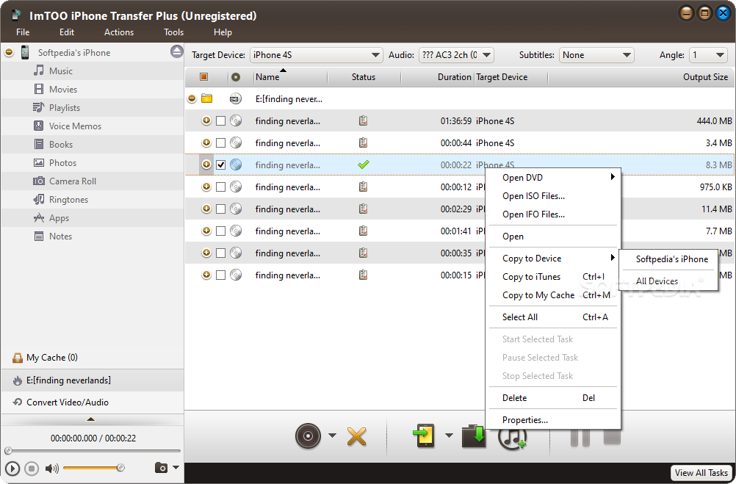The image size is (736, 484).
Task: Collapse Softpedia's iPhone tree node
Action: pos(9,52)
